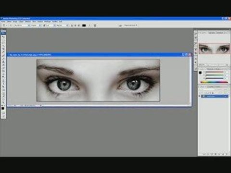Select the Pen tool
This screenshot has height=173, width=231.
pyautogui.click(x=3, y=80)
